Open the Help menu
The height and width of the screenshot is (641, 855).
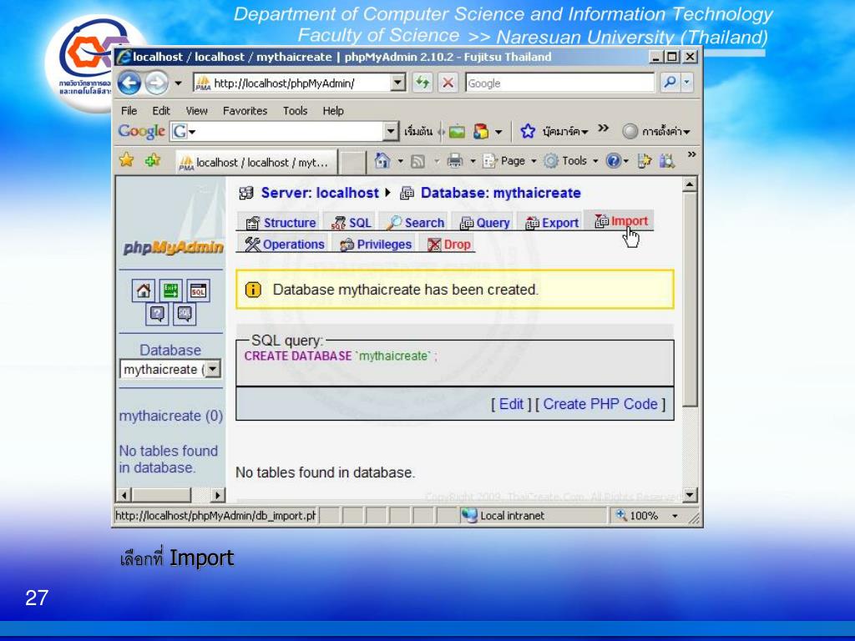pyautogui.click(x=332, y=111)
